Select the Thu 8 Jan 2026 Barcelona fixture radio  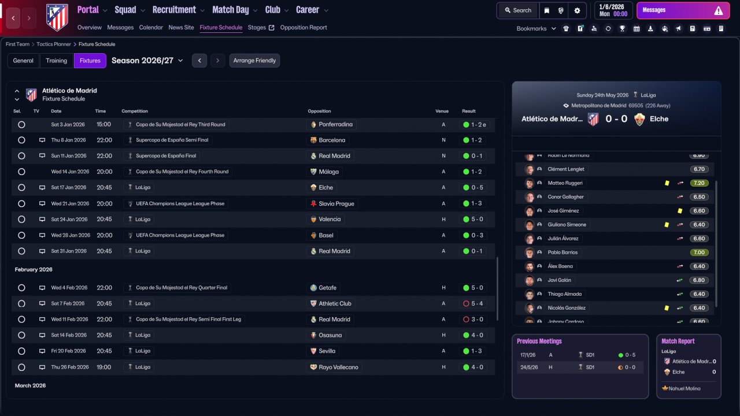tap(21, 140)
